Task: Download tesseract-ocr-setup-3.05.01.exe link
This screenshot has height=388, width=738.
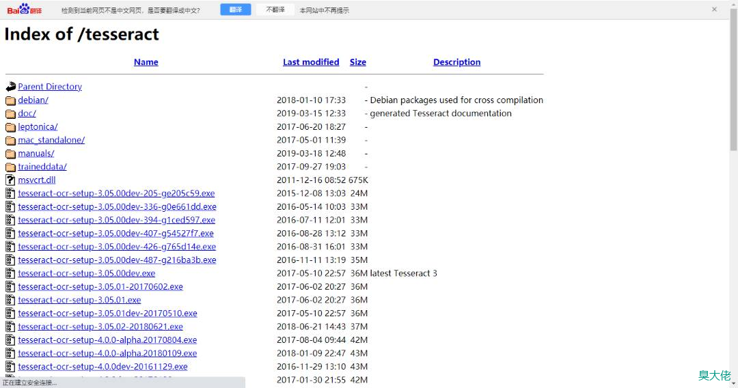Action: pyautogui.click(x=79, y=300)
